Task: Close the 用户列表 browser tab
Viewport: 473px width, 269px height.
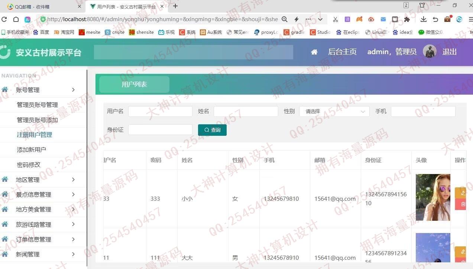Action: pos(162,6)
